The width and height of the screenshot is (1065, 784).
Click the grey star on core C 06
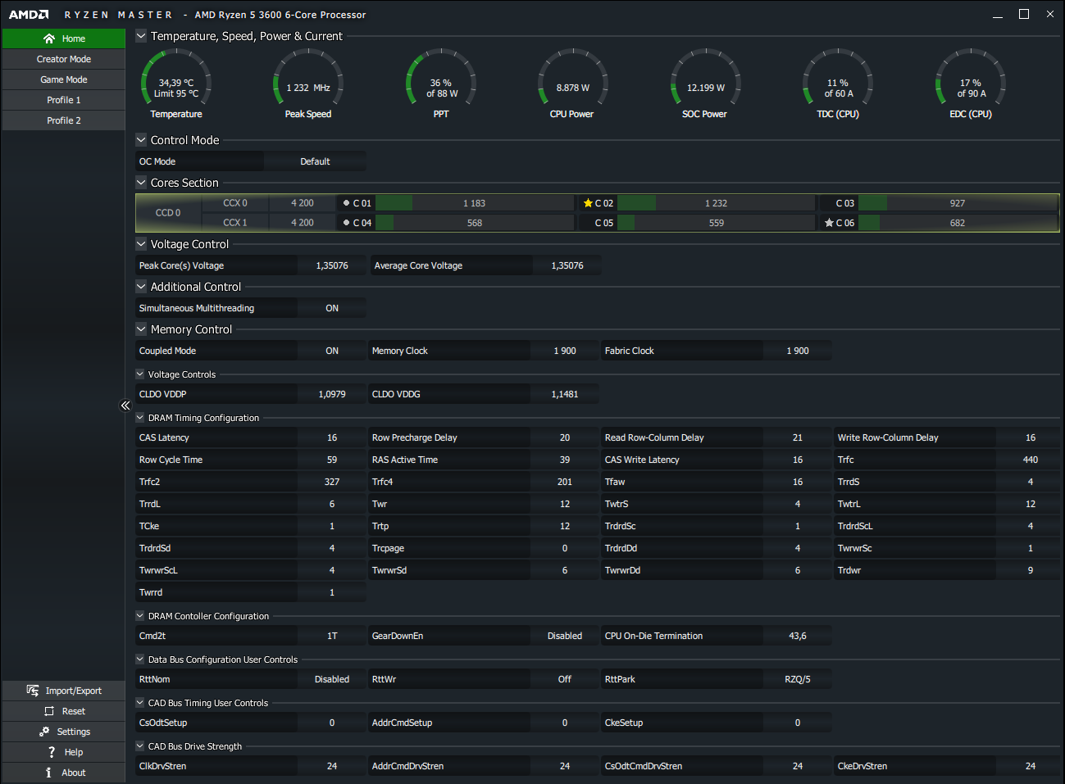click(x=829, y=223)
